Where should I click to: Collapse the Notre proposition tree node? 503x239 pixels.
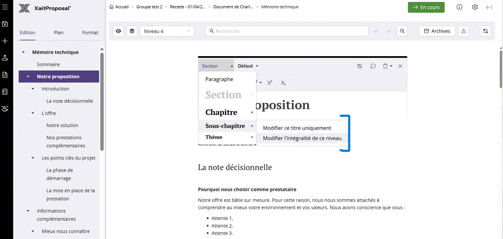click(28, 77)
